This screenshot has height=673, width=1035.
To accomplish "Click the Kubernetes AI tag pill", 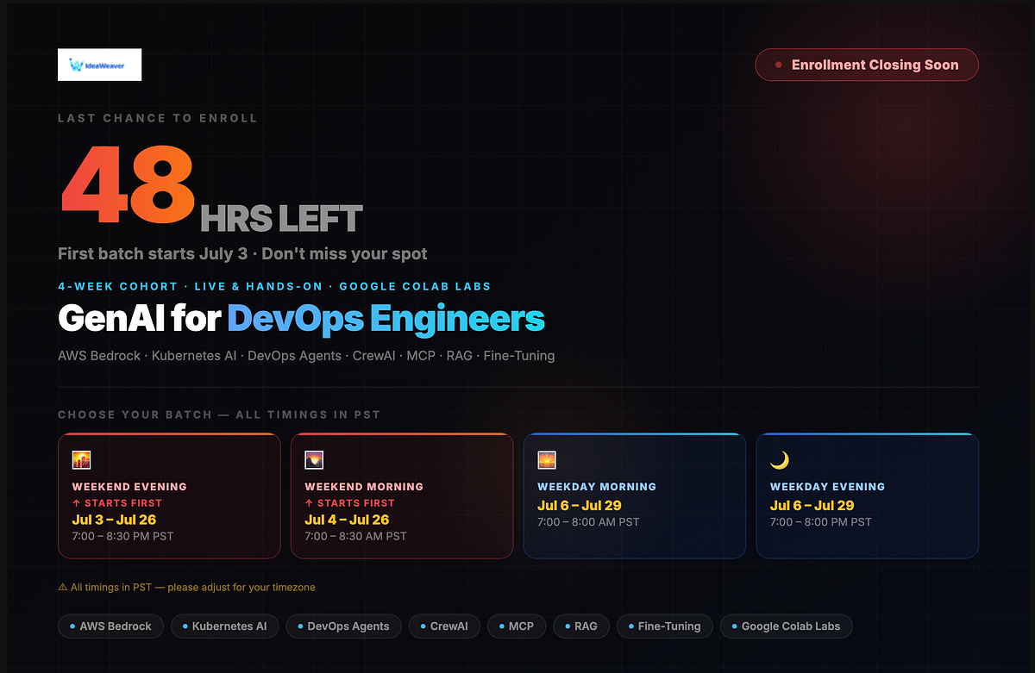I will coord(224,626).
